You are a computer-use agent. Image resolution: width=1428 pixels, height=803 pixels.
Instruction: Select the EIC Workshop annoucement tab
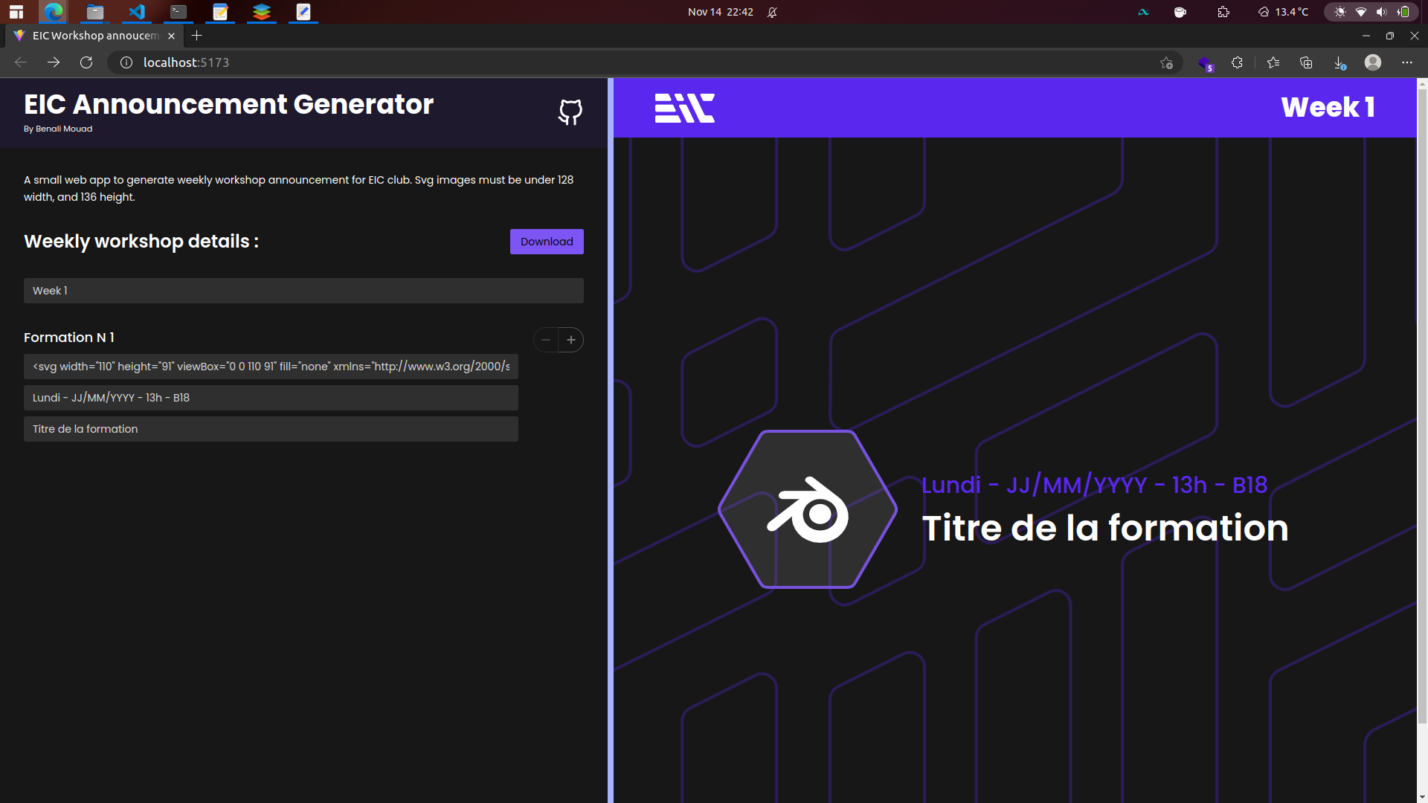pos(95,36)
